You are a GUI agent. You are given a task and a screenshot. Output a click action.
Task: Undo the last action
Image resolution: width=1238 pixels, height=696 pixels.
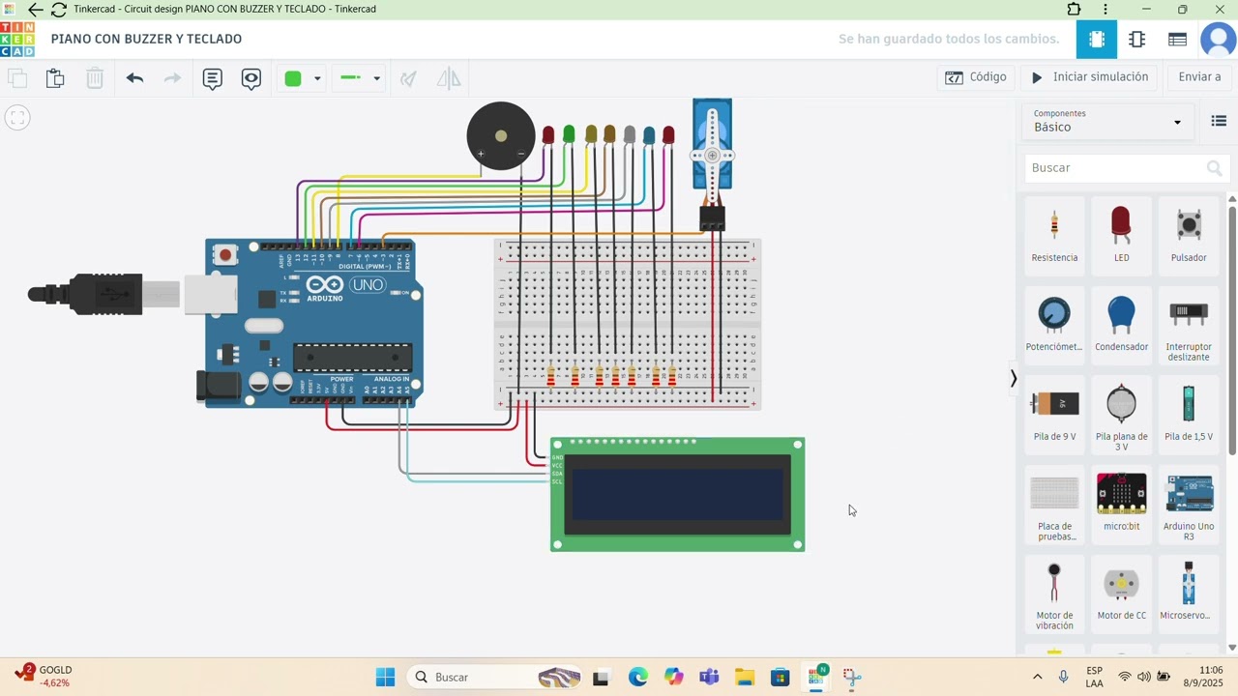tap(134, 78)
